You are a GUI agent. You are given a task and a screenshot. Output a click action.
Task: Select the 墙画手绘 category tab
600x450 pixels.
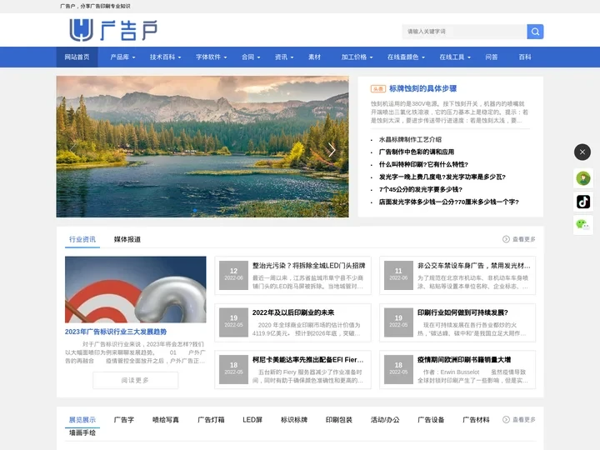pos(82,432)
